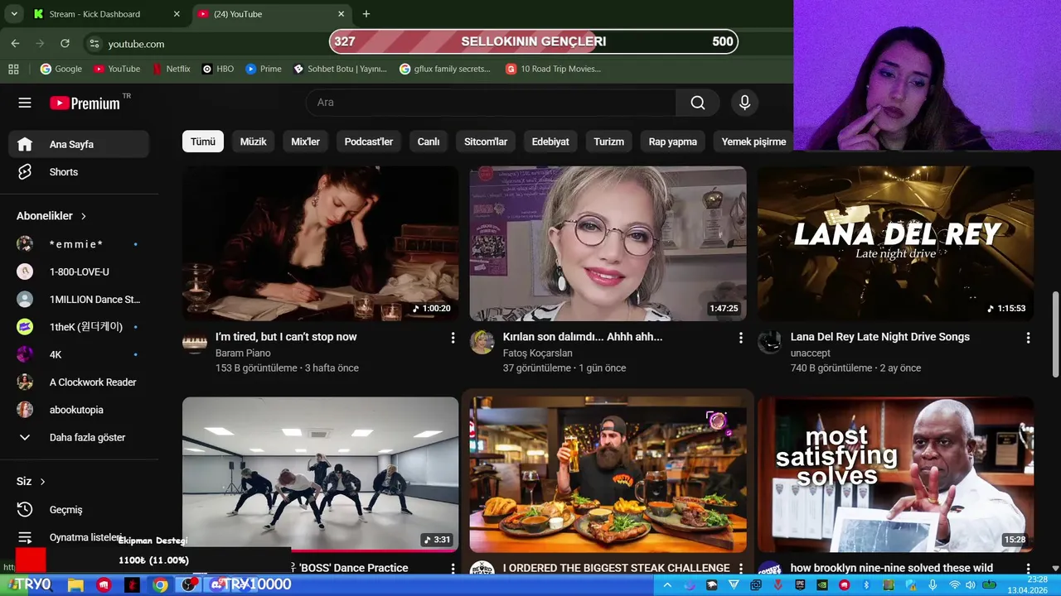1061x596 pixels.
Task: Play the biggest steak challenge thumbnail
Action: (x=608, y=474)
